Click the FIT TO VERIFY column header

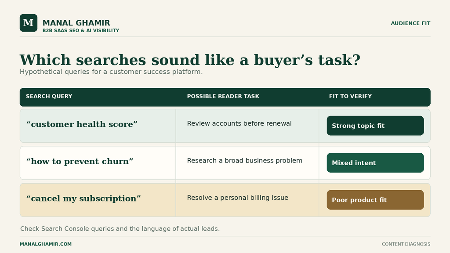pyautogui.click(x=350, y=96)
